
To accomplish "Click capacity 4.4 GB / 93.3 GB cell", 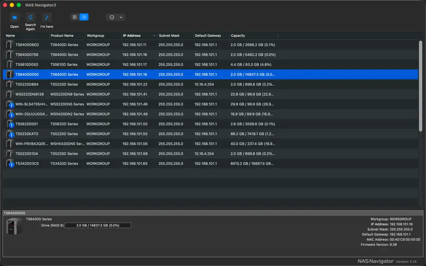I will [251, 65].
